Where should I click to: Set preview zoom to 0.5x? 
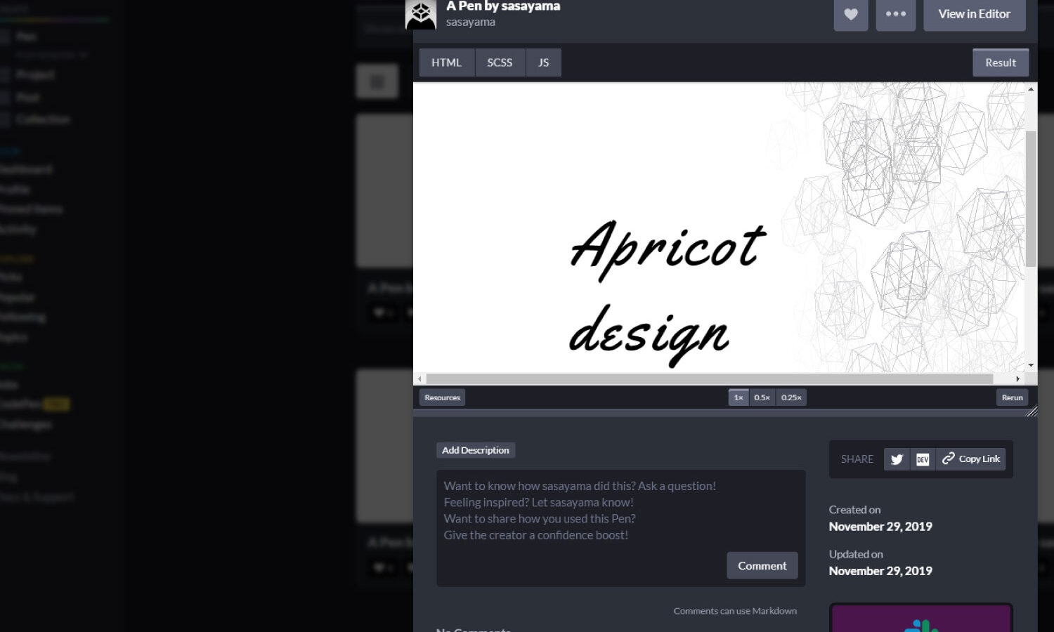click(762, 397)
